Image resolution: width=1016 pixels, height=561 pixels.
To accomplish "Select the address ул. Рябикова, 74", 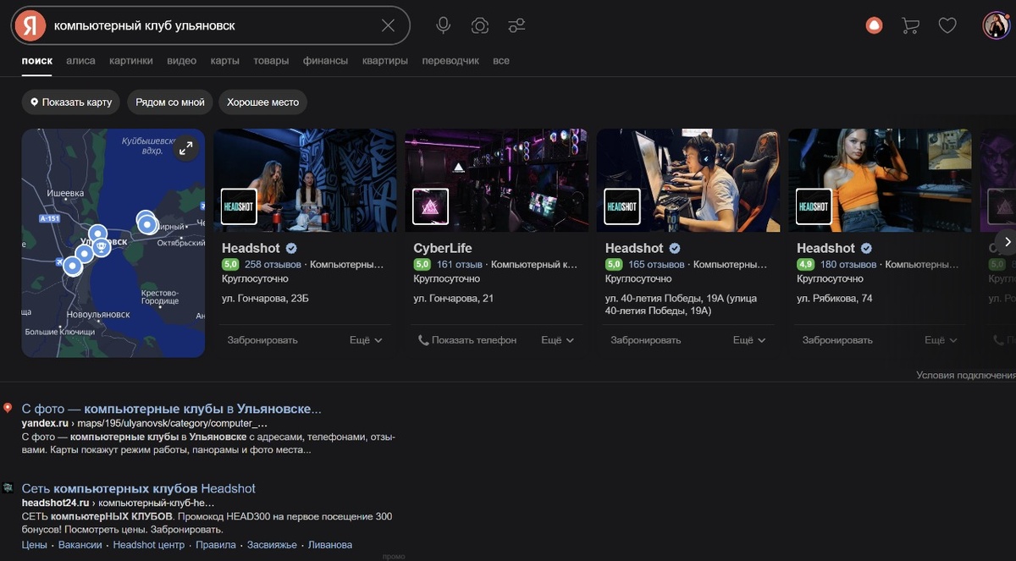I will click(835, 299).
